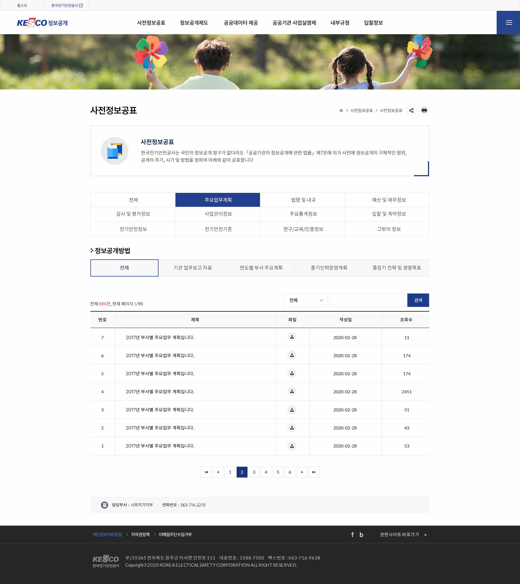Select the 법령 및 내규 category tab
The height and width of the screenshot is (584, 520).
tap(303, 200)
